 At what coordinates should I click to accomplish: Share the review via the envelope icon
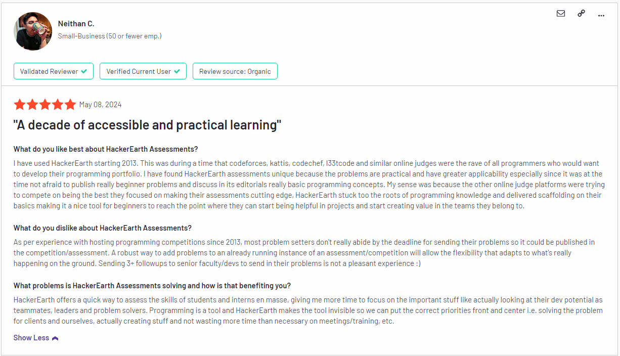click(x=561, y=14)
